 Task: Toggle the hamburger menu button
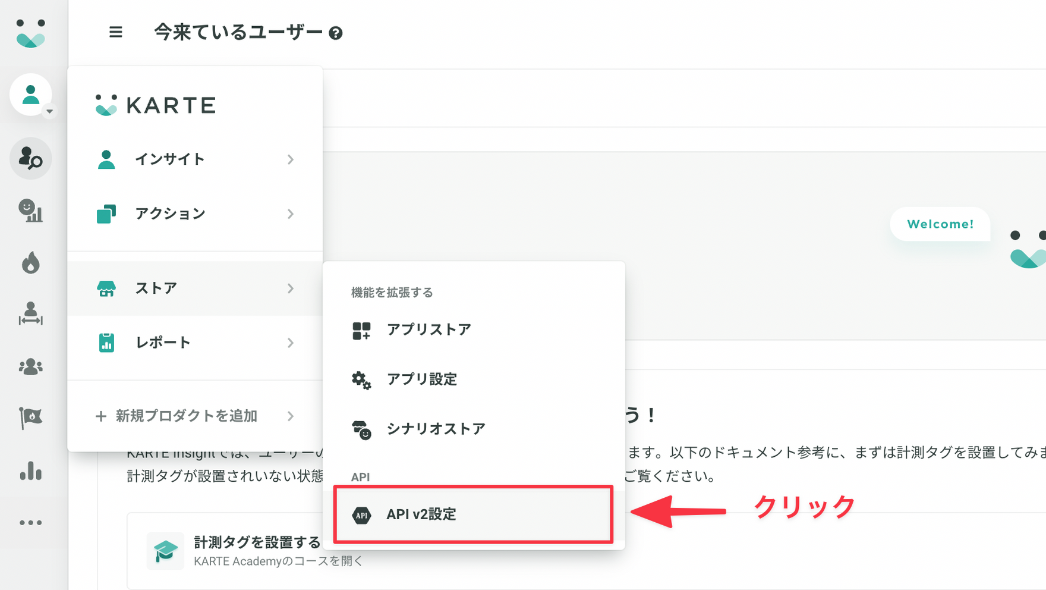[116, 32]
